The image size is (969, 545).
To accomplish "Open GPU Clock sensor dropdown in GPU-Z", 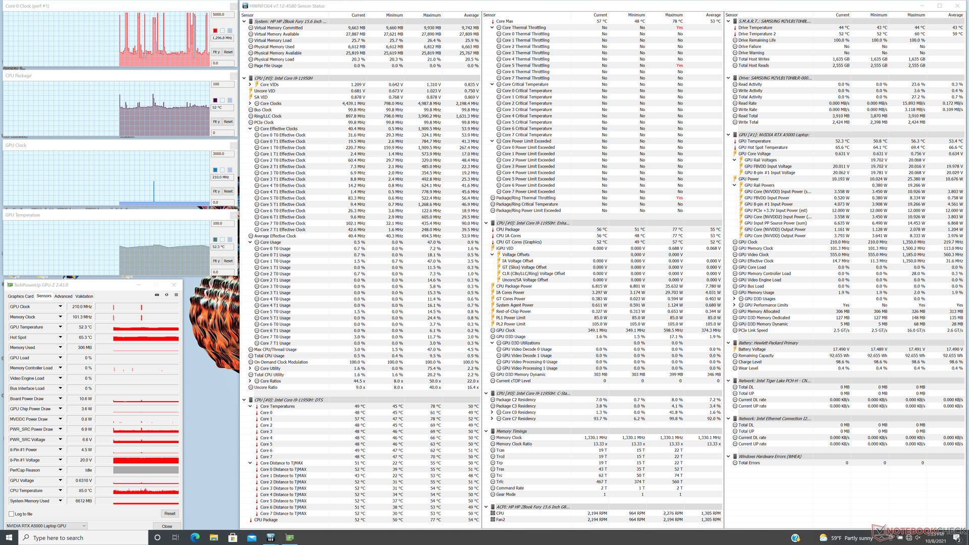I will pyautogui.click(x=60, y=306).
